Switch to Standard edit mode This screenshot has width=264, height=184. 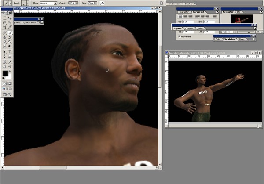(4, 83)
